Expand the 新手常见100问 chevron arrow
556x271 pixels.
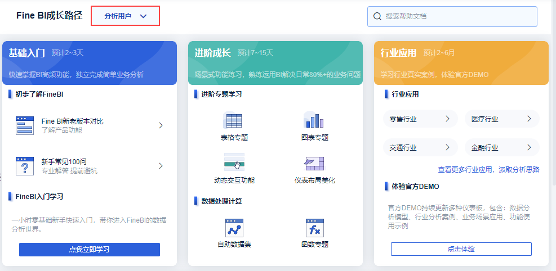tap(161, 165)
